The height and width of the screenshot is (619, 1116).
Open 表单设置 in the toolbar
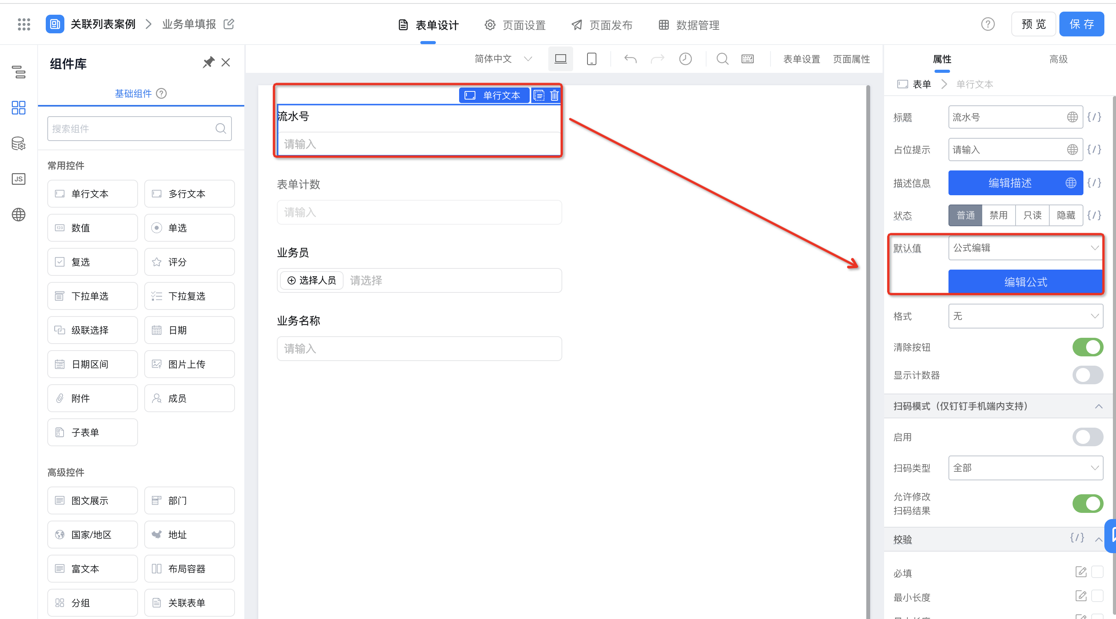click(802, 59)
